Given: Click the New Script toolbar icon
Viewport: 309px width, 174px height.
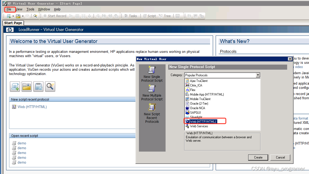Looking at the screenshot, I should 9,16.
